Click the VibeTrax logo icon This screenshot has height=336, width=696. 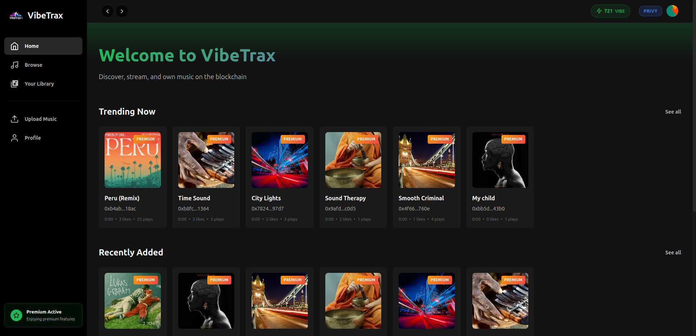pyautogui.click(x=15, y=15)
